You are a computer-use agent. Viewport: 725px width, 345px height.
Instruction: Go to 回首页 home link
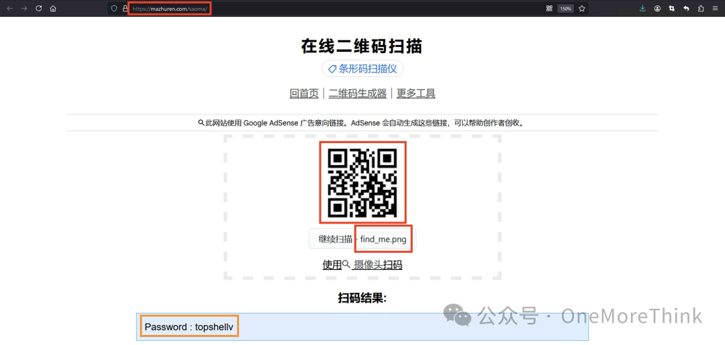pyautogui.click(x=304, y=93)
